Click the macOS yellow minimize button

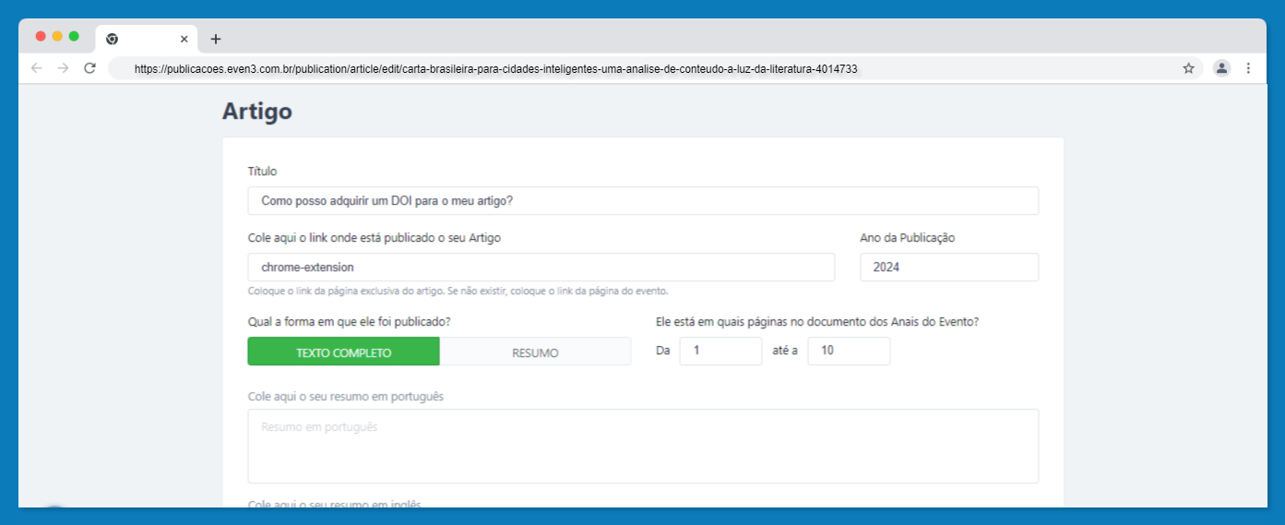tap(57, 36)
